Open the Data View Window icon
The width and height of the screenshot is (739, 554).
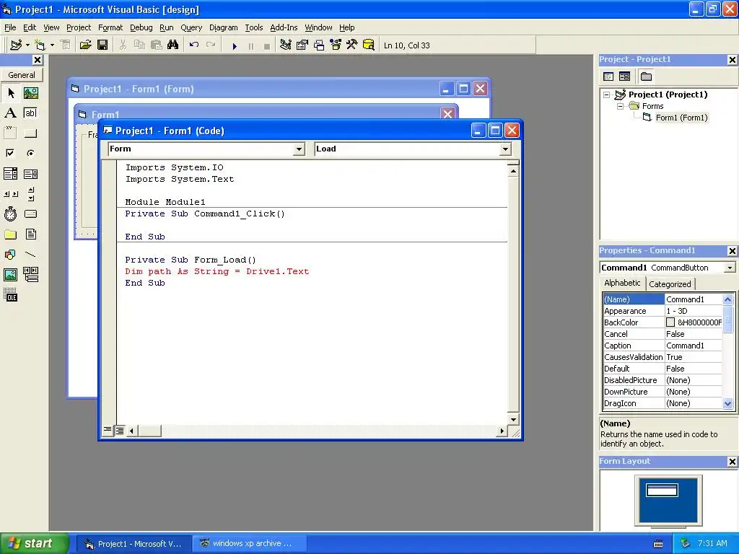pyautogui.click(x=369, y=45)
